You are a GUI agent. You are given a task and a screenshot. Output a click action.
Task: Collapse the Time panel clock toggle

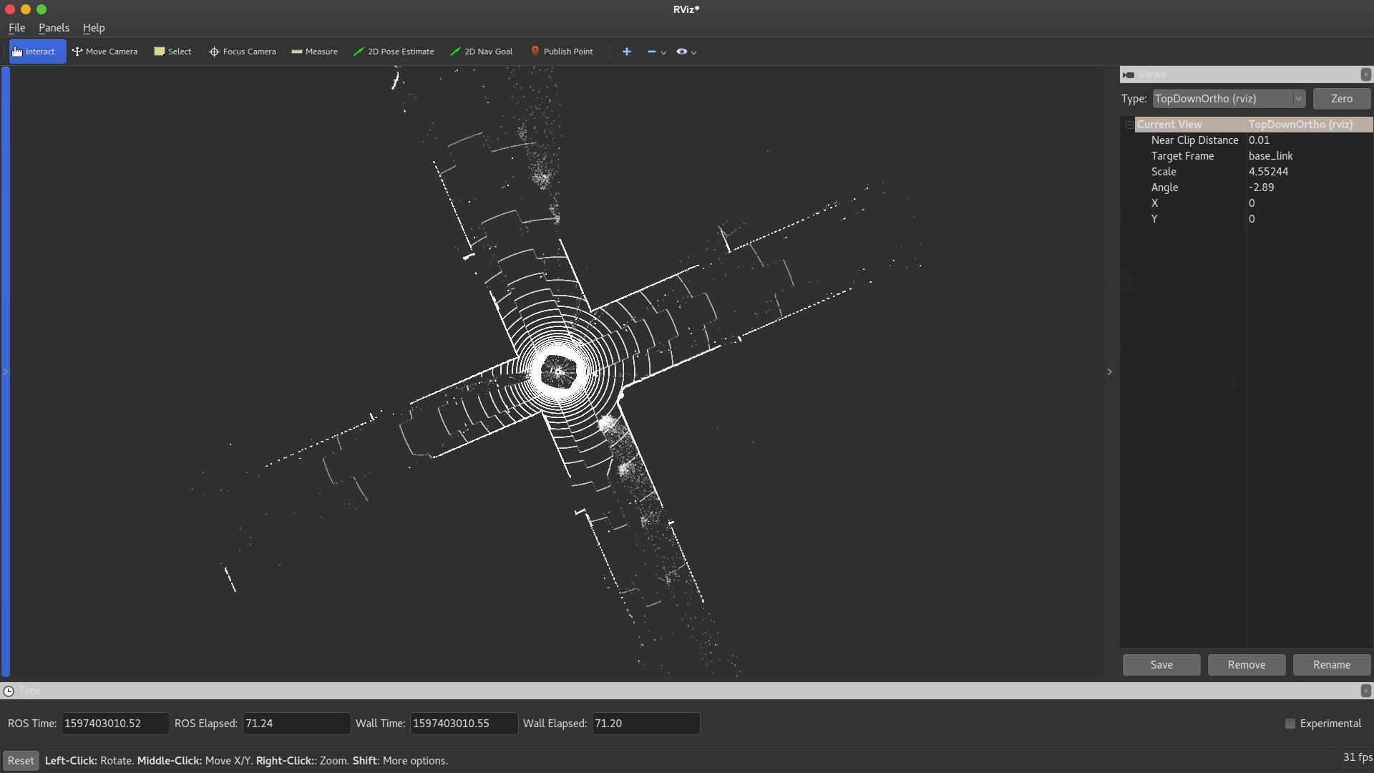click(x=9, y=691)
